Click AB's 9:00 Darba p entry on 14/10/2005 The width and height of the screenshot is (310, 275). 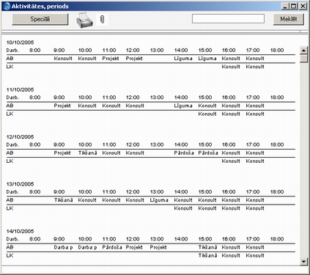click(63, 247)
